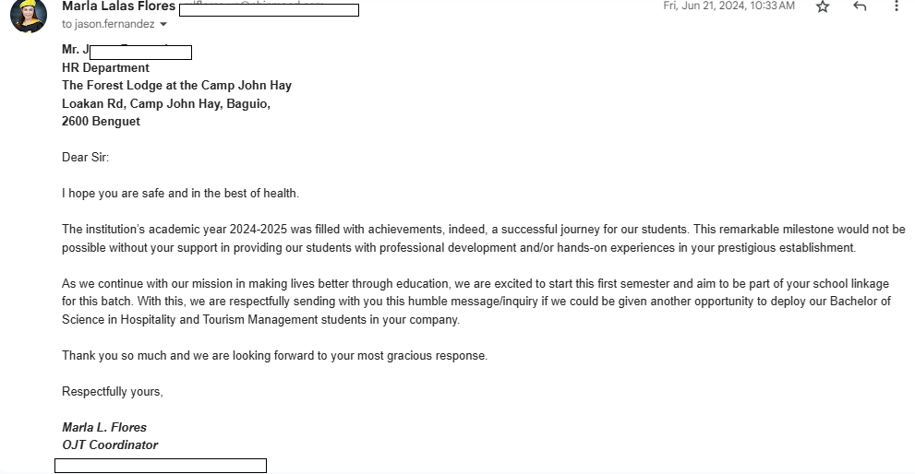Click the "Thank you so much" sentence
Viewport: 915px width, 474px height.
[274, 355]
